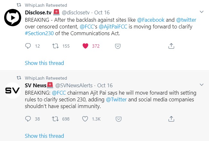
Task: Show this thread under SV News tweet
Action: [44, 136]
